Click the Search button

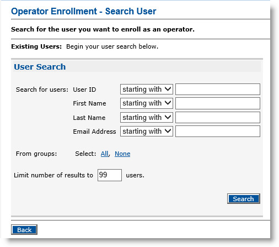pyautogui.click(x=244, y=199)
